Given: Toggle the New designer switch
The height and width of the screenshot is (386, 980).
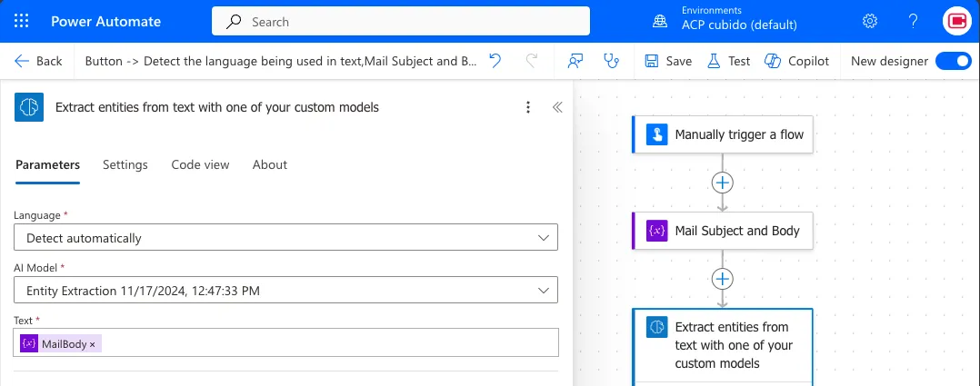Looking at the screenshot, I should (953, 61).
